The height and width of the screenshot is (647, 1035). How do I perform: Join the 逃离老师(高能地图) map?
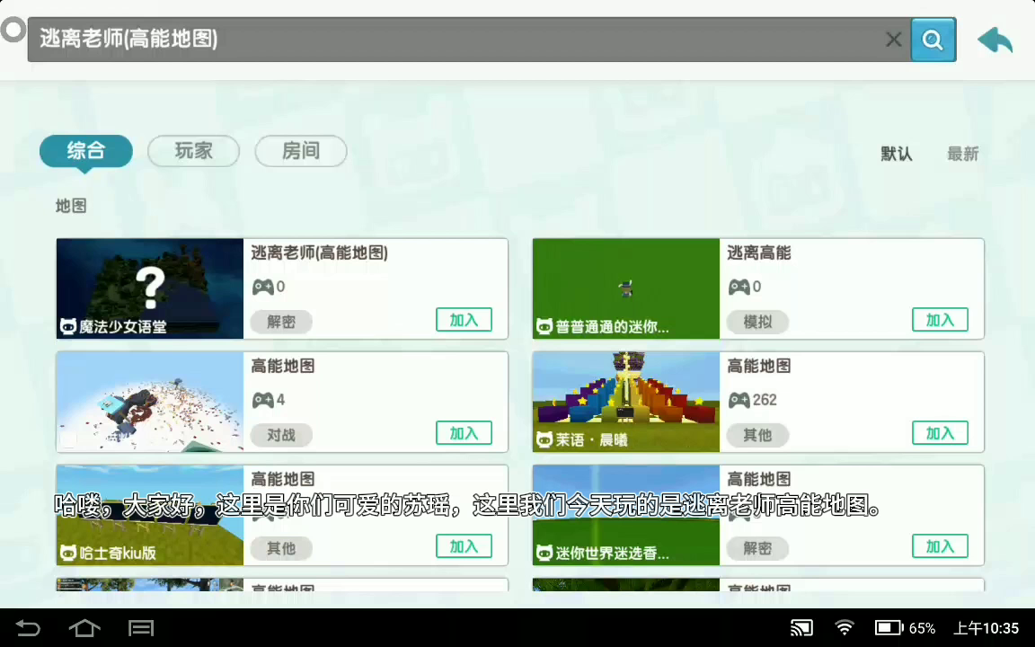(464, 320)
